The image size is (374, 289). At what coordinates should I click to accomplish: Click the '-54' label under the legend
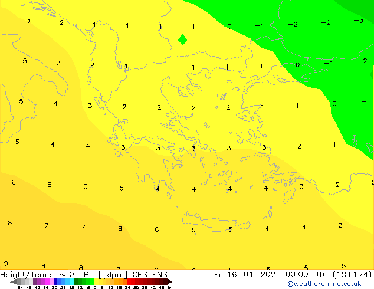[19, 288]
